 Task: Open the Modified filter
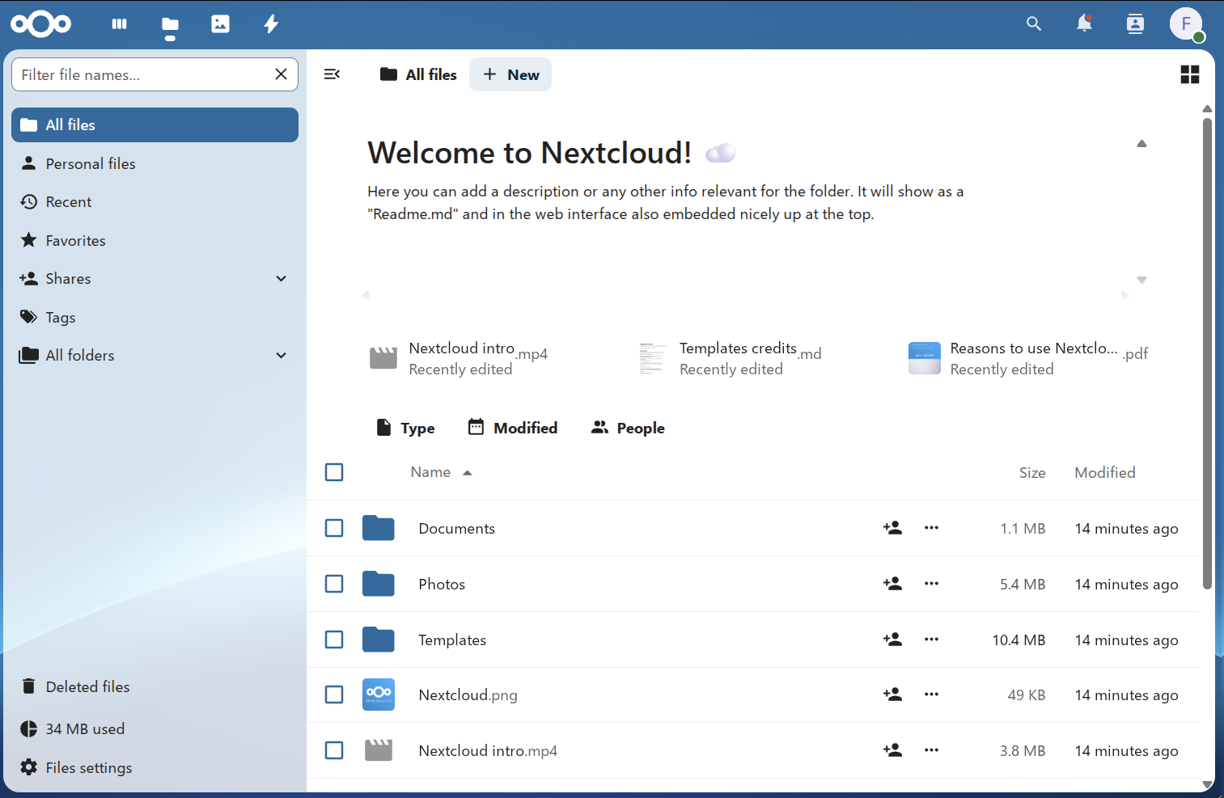[512, 427]
